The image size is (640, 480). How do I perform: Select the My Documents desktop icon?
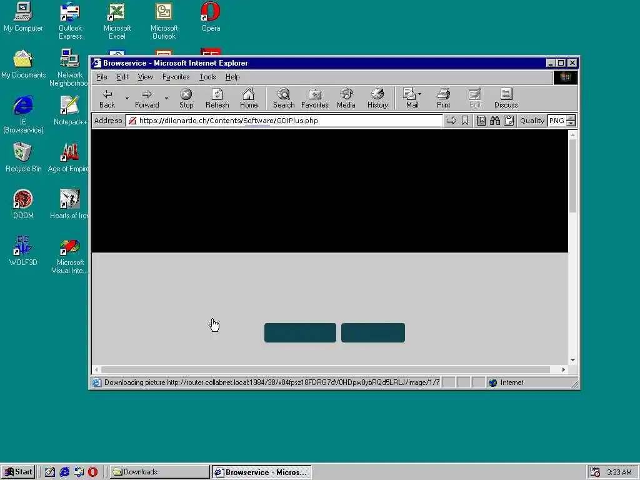click(x=23, y=64)
